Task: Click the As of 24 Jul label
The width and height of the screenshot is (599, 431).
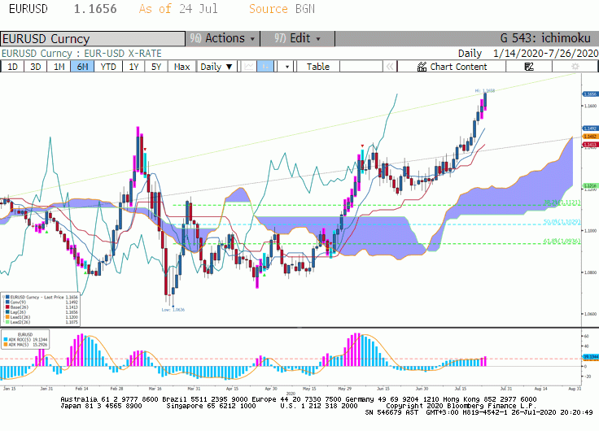Action: click(178, 9)
